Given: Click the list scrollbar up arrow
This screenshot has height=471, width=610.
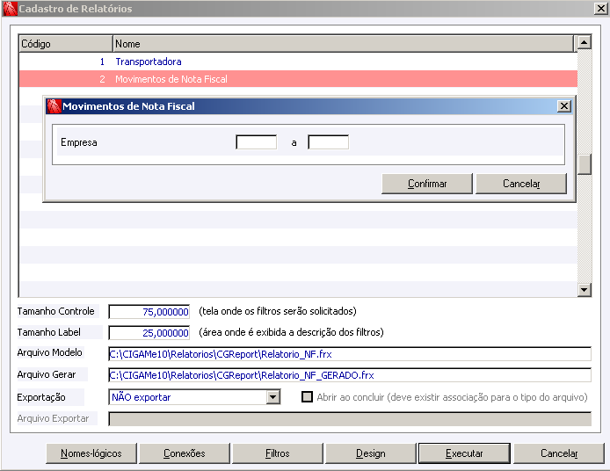Looking at the screenshot, I should [584, 42].
